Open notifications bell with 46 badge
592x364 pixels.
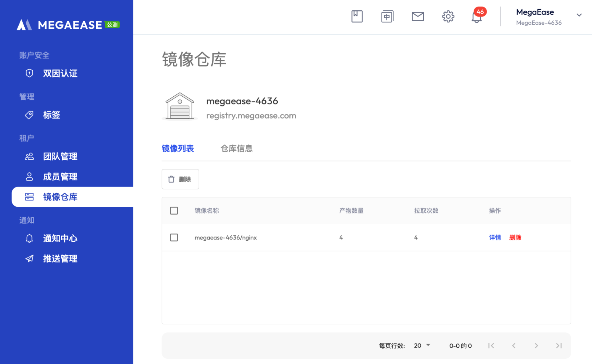(477, 17)
